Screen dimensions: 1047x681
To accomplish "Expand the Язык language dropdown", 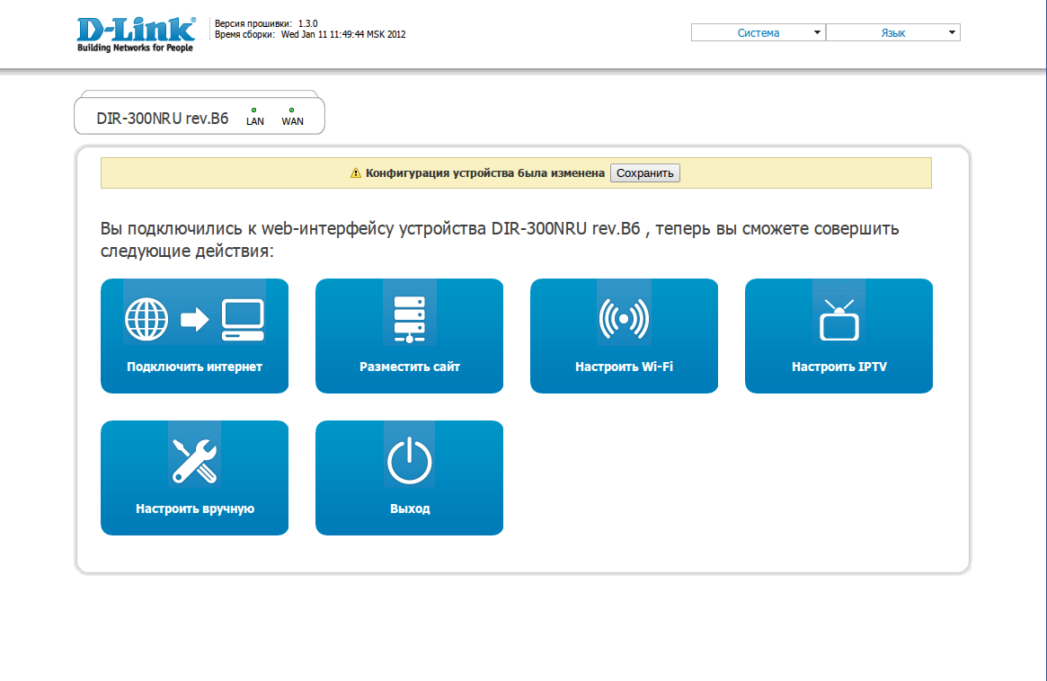I will (x=893, y=32).
